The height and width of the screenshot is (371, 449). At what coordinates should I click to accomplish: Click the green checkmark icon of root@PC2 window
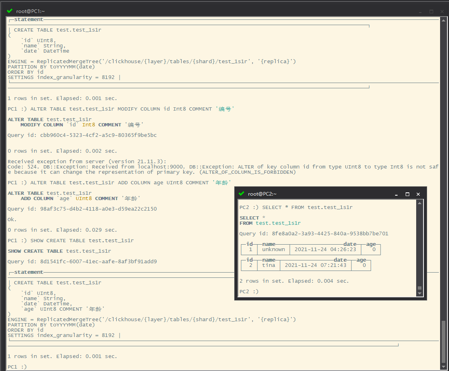242,194
